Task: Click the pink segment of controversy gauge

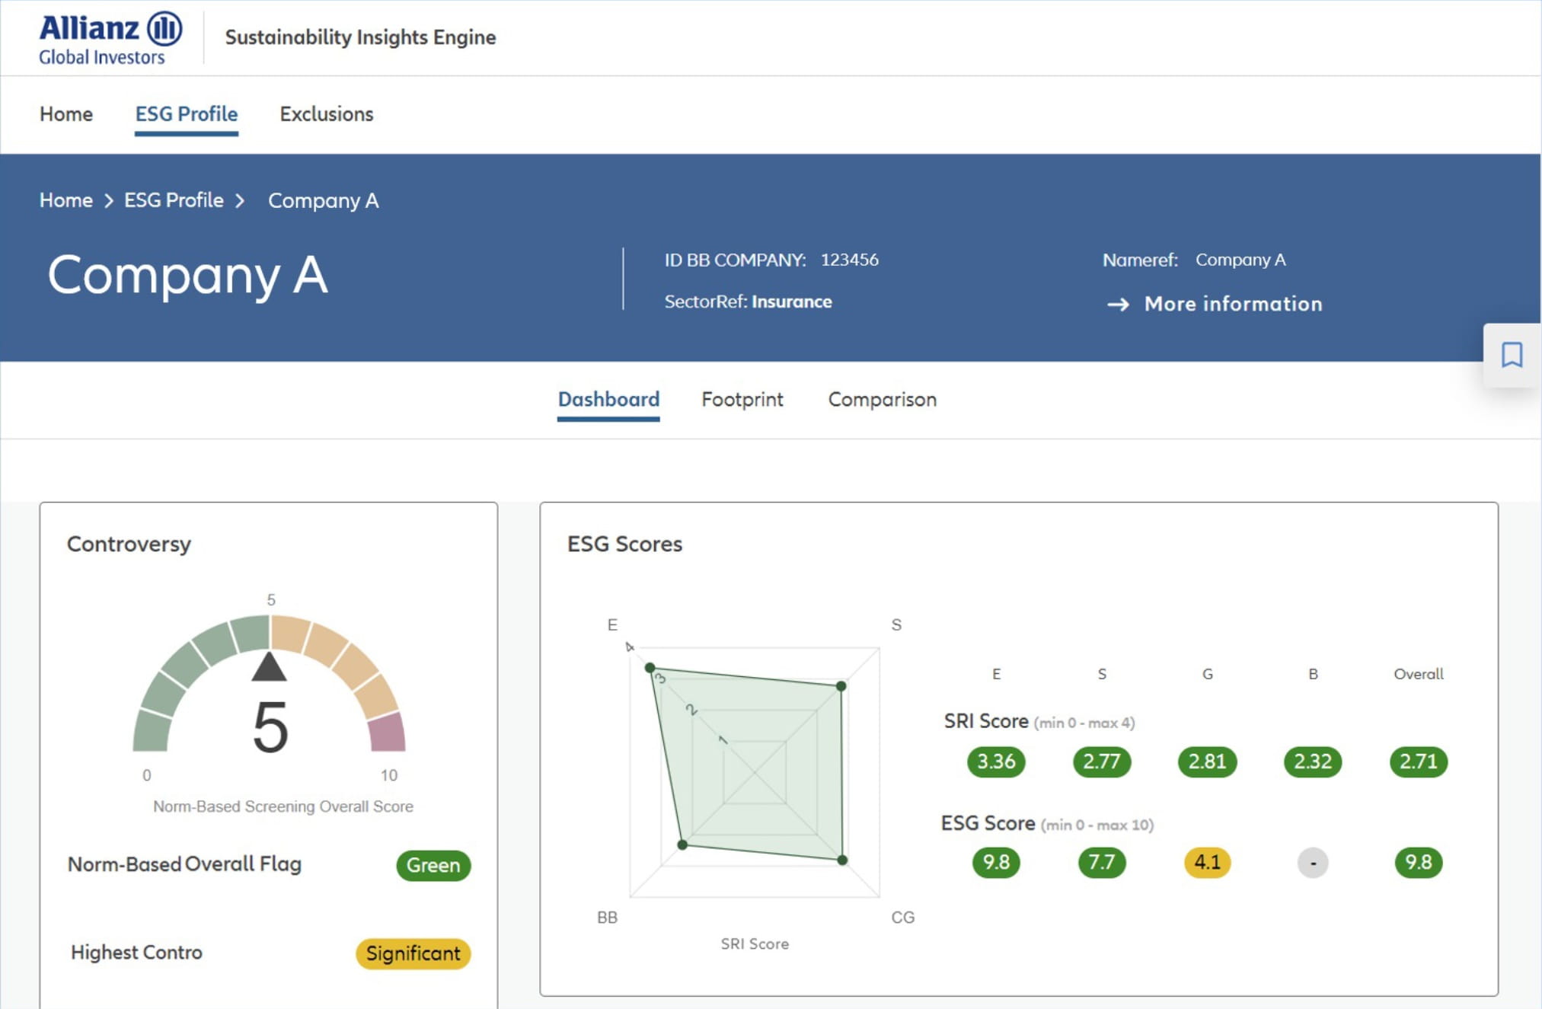Action: pyautogui.click(x=387, y=733)
